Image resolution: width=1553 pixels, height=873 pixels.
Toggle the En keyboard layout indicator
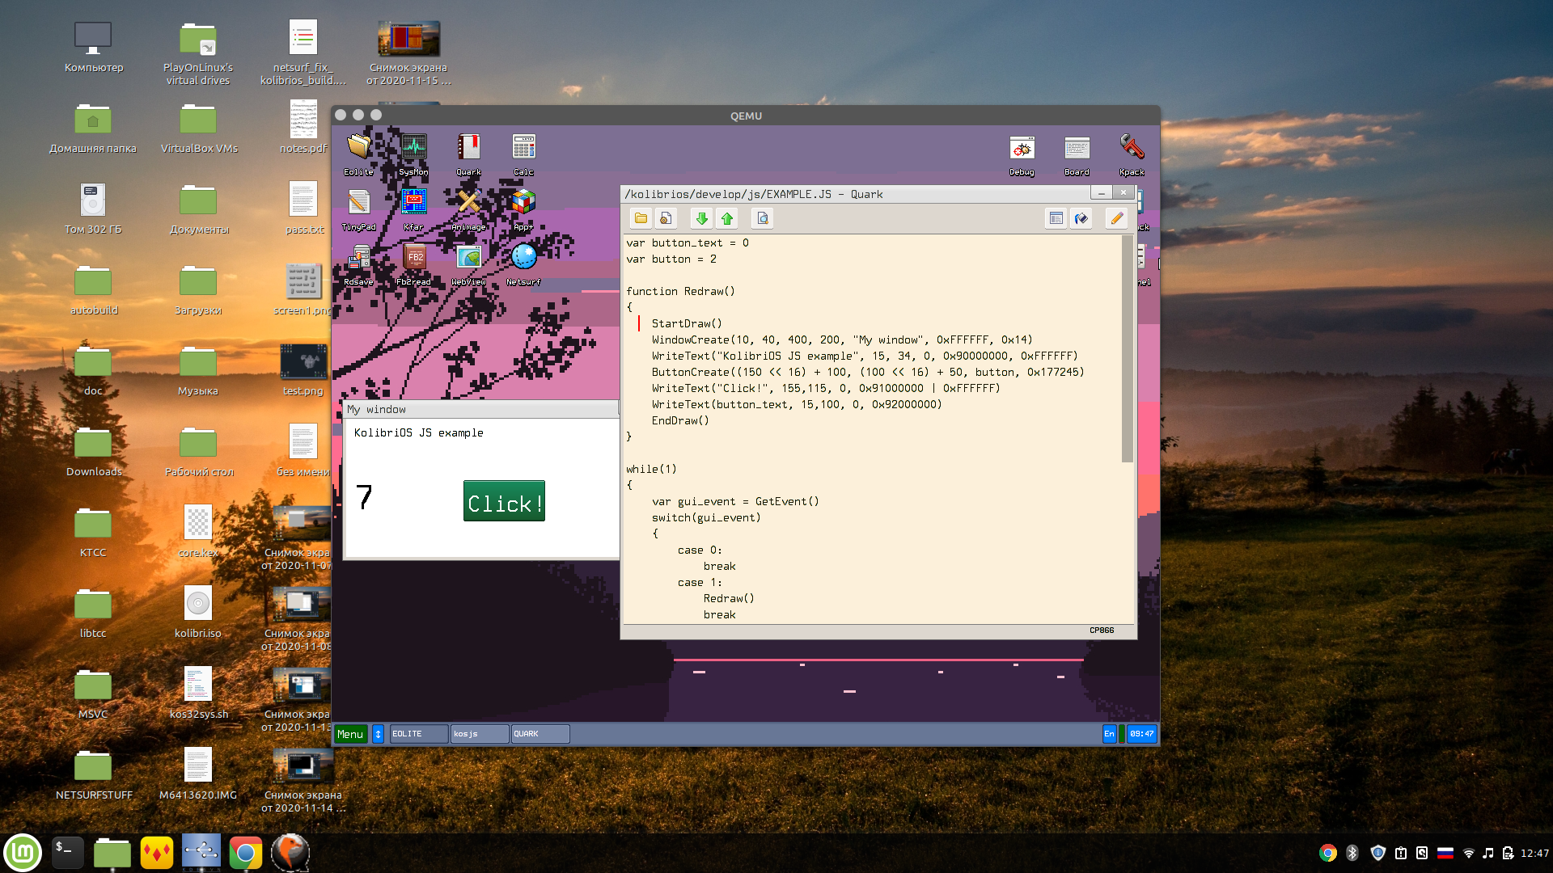pyautogui.click(x=1109, y=734)
